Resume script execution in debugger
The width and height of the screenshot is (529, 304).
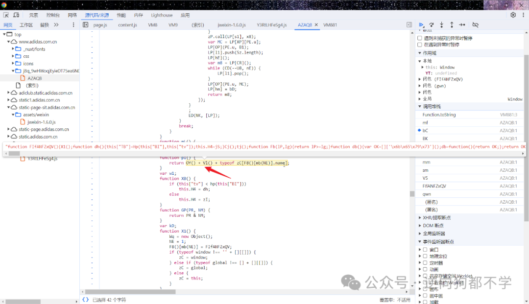[x=421, y=25]
